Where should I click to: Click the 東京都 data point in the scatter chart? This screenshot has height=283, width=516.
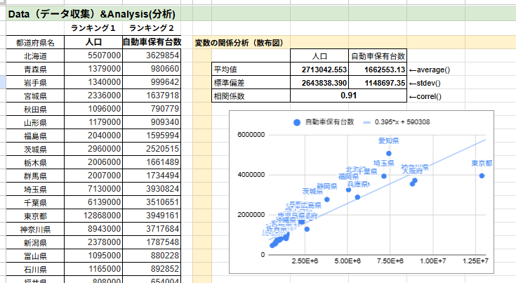pos(482,176)
